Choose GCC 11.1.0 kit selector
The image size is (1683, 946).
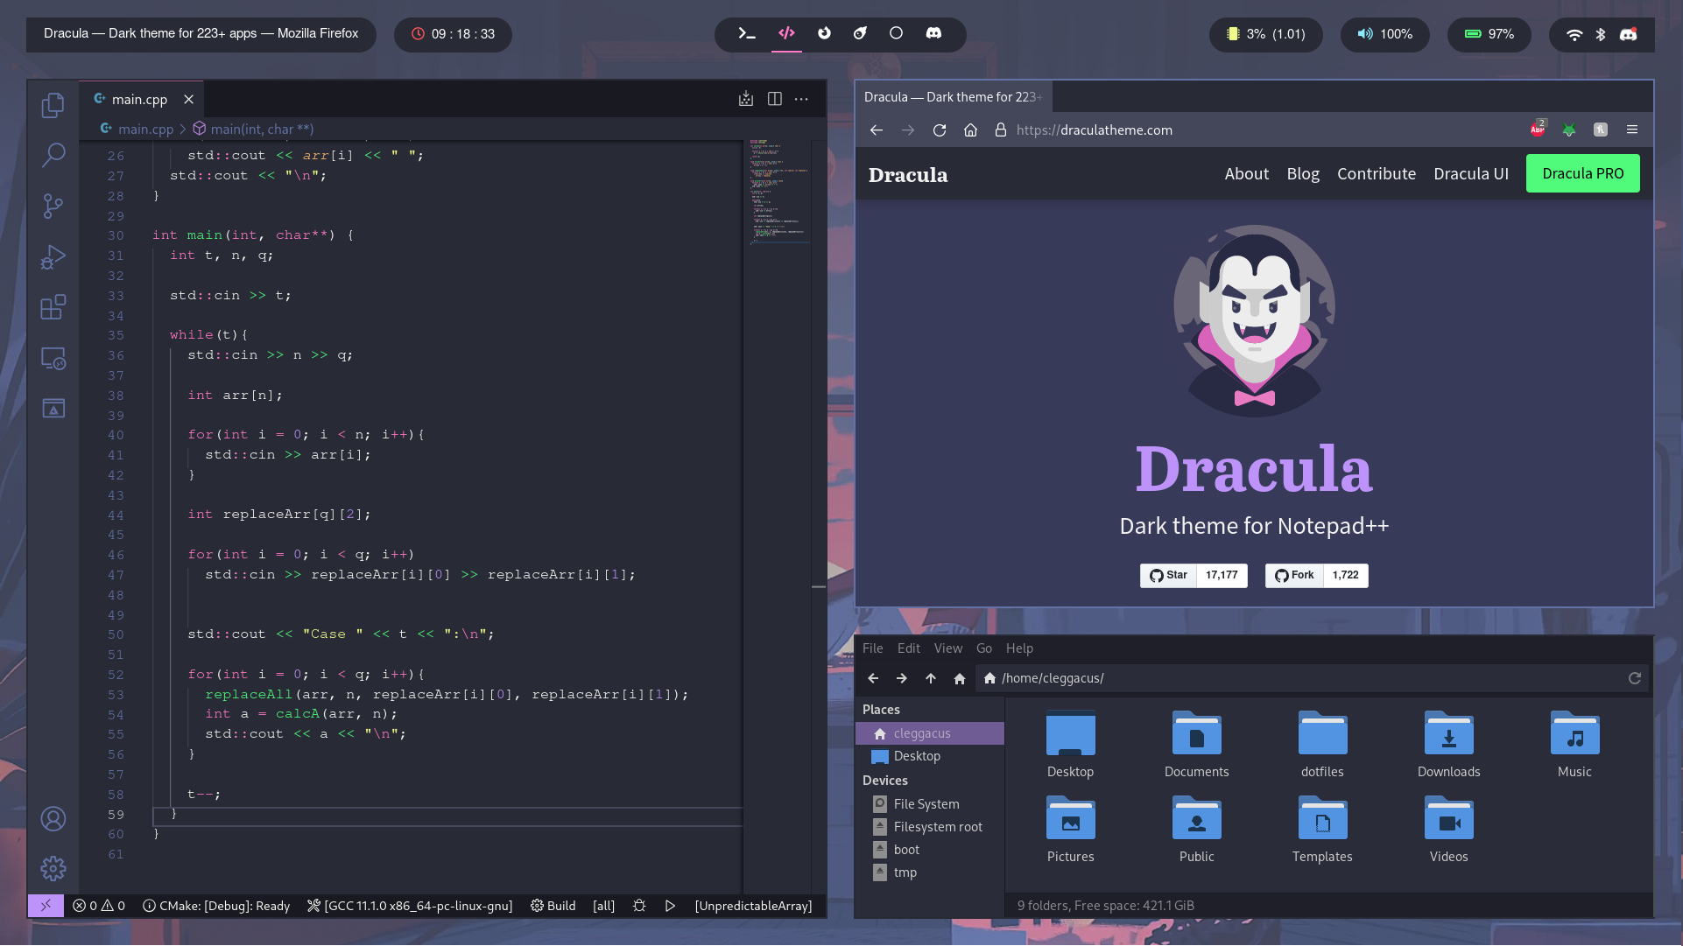point(410,906)
